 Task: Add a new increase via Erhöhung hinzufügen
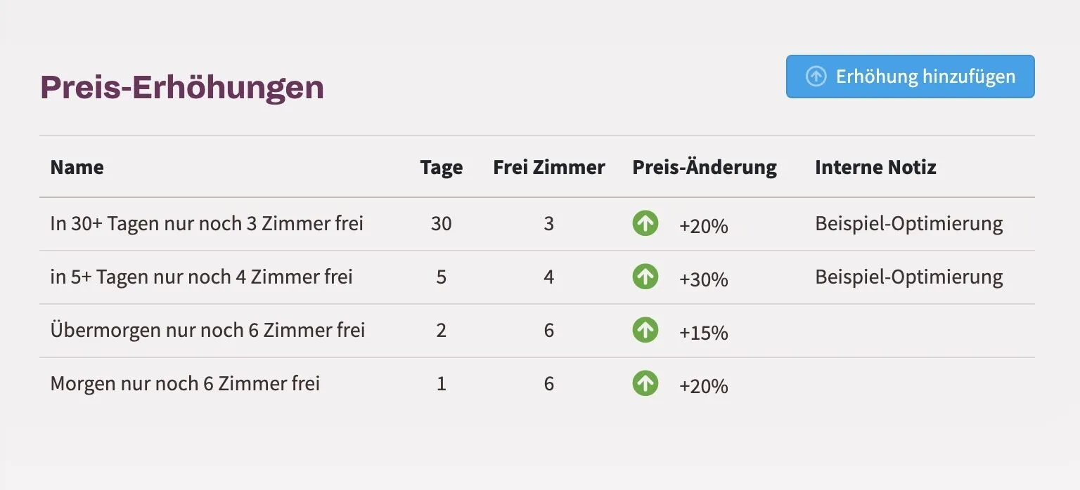(x=910, y=77)
